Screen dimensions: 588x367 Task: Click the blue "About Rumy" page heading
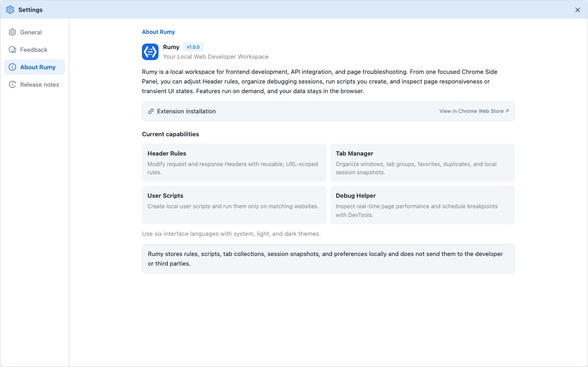pyautogui.click(x=158, y=32)
